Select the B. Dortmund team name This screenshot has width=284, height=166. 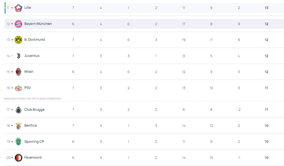click(x=34, y=40)
